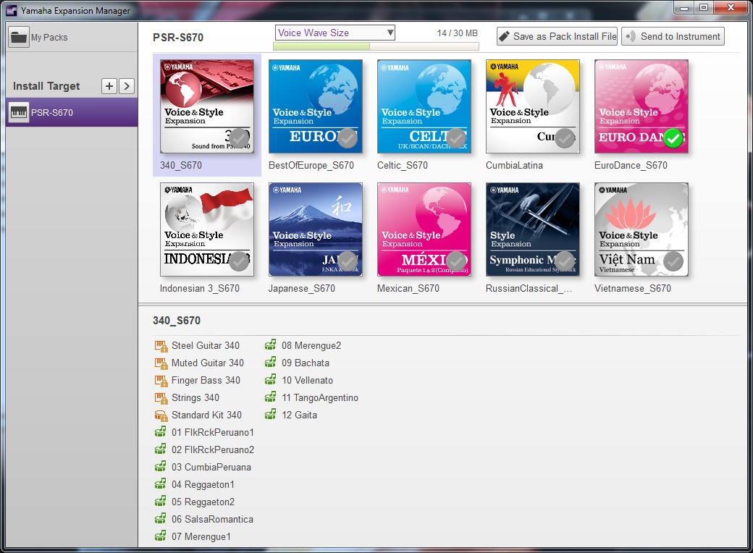The height and width of the screenshot is (553, 753).
Task: Click the Japanese_S670 pack name
Action: pyautogui.click(x=302, y=288)
